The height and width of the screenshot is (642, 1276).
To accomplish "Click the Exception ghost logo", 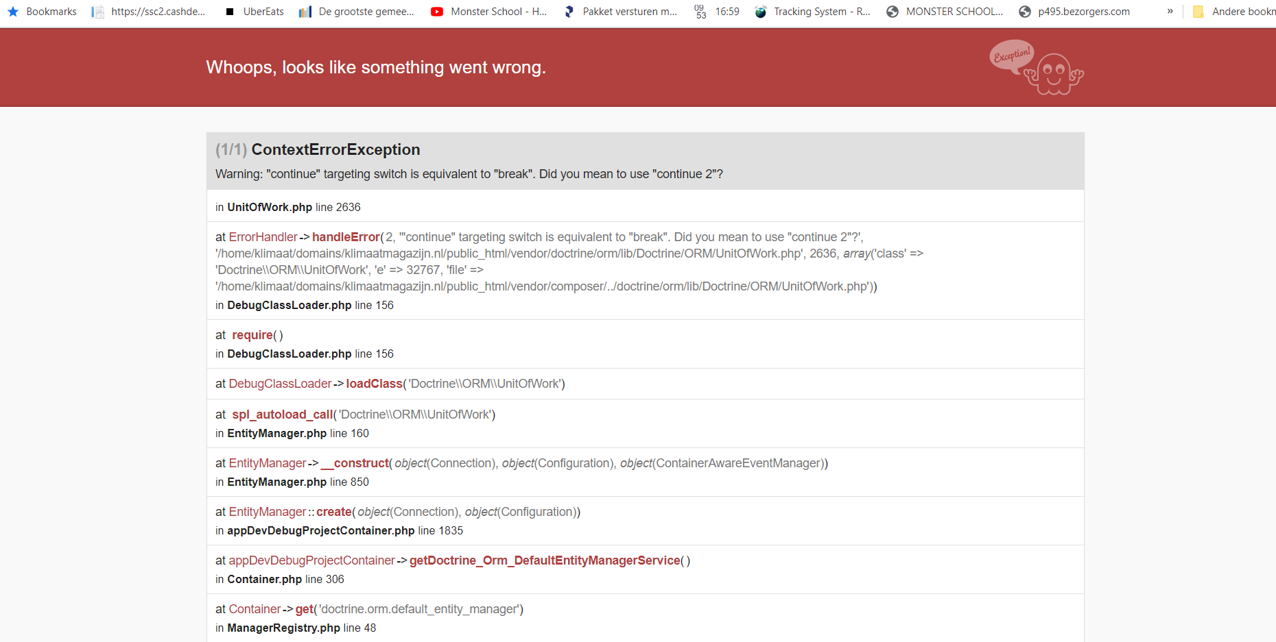I will click(x=1036, y=67).
